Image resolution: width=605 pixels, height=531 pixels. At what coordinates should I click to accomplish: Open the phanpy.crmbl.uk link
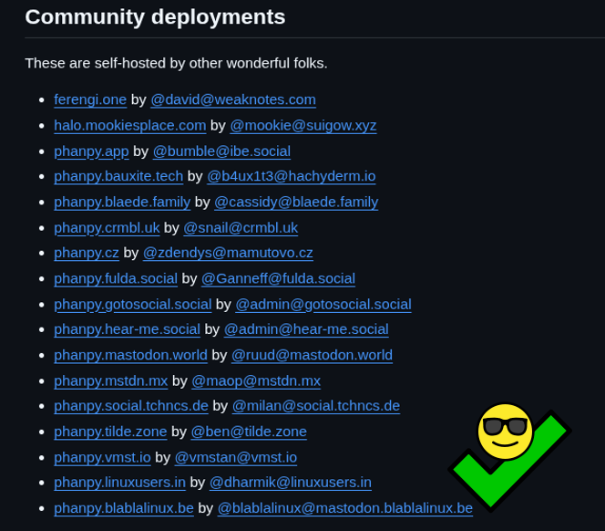click(x=107, y=227)
